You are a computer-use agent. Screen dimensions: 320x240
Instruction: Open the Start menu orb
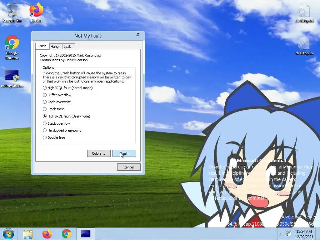[8, 234]
